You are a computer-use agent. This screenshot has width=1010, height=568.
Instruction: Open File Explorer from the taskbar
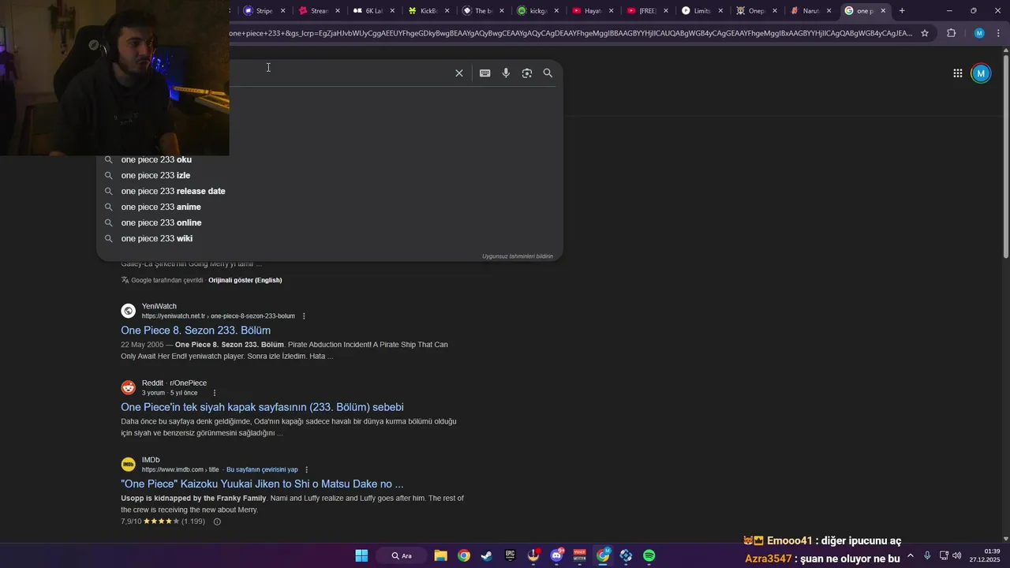(441, 555)
